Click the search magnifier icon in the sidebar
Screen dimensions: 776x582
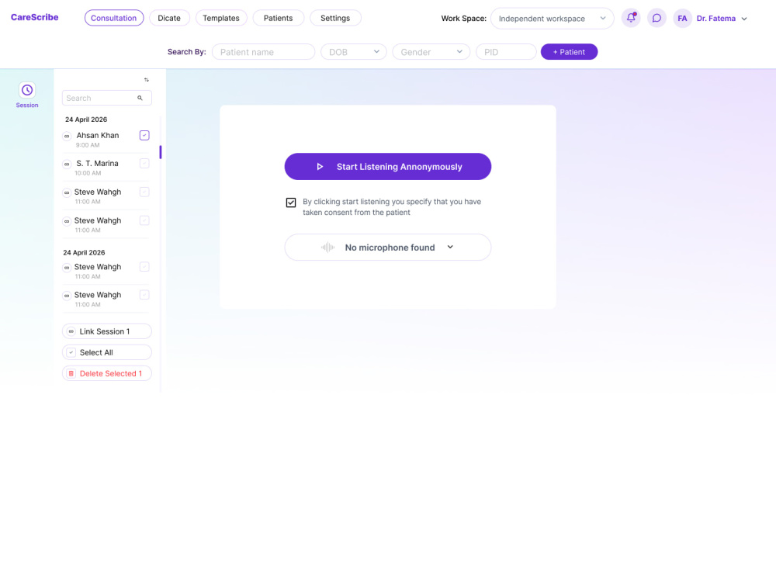click(x=140, y=98)
